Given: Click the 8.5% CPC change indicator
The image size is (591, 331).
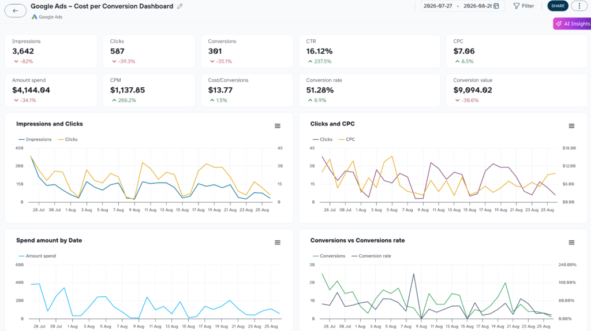Looking at the screenshot, I should [464, 61].
